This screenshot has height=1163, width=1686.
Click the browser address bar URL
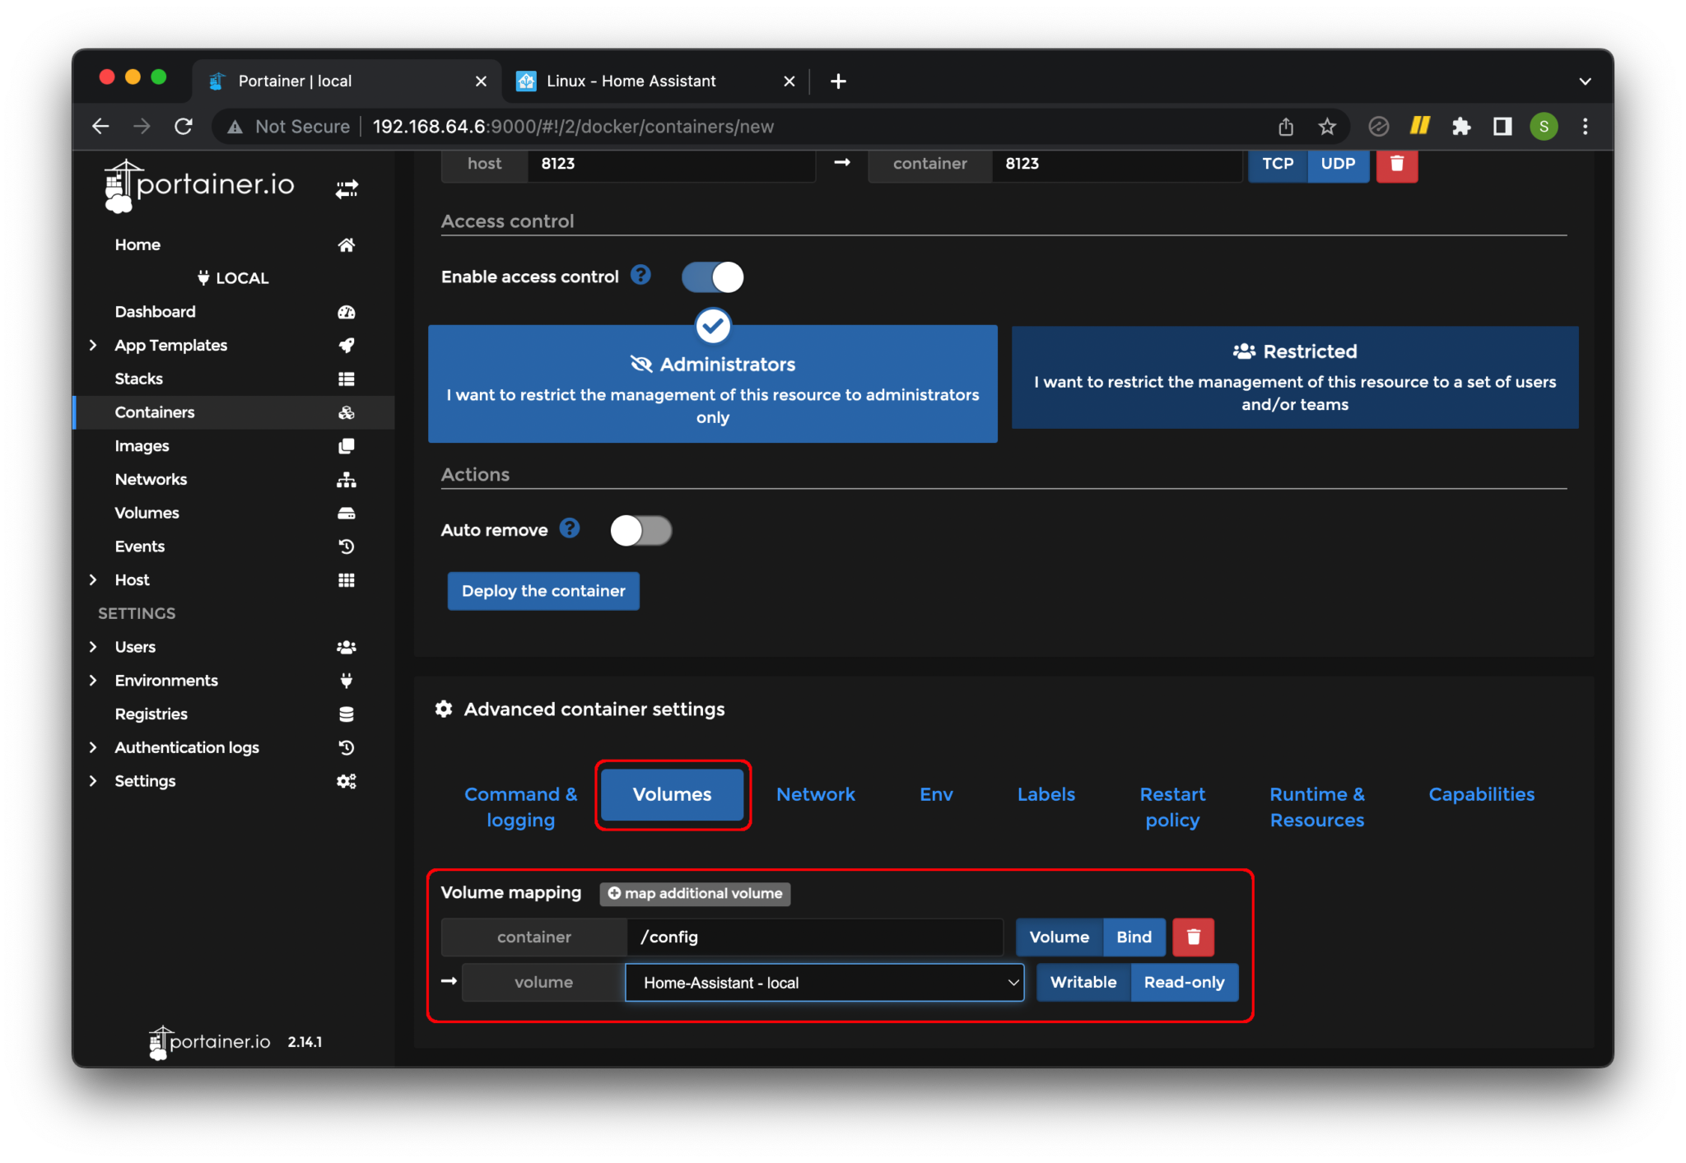573,127
